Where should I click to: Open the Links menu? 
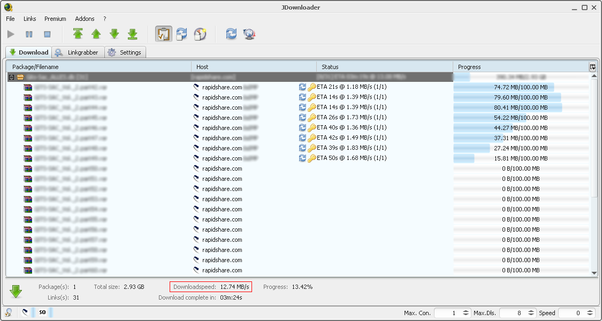(x=29, y=19)
